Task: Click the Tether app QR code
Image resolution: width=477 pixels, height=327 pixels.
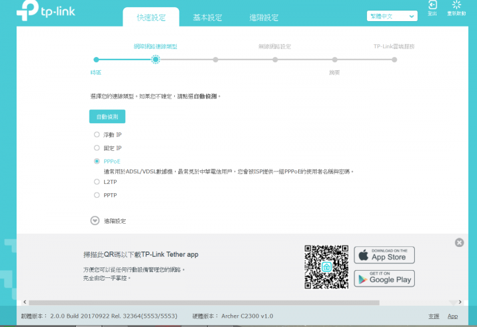Action: pos(327,267)
